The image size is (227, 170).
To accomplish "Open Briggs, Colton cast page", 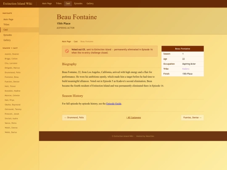I will (11, 59).
